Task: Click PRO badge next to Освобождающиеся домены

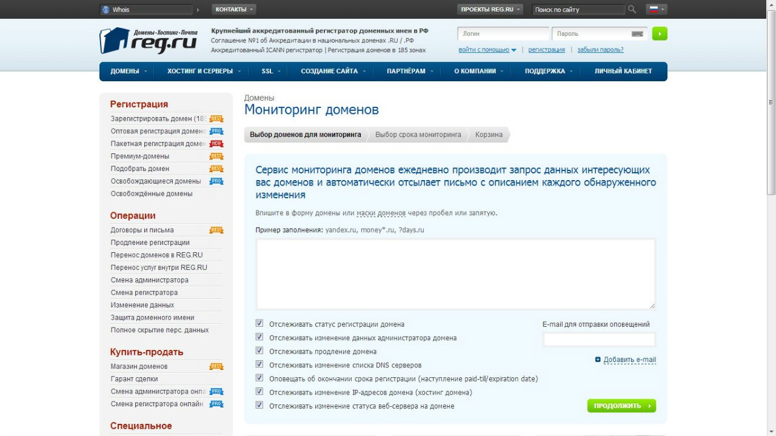Action: pyautogui.click(x=216, y=181)
